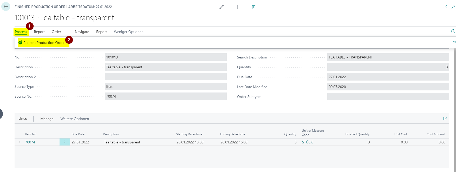Click Finished Quantity column header
This screenshot has height=172, width=456.
tap(357, 134)
